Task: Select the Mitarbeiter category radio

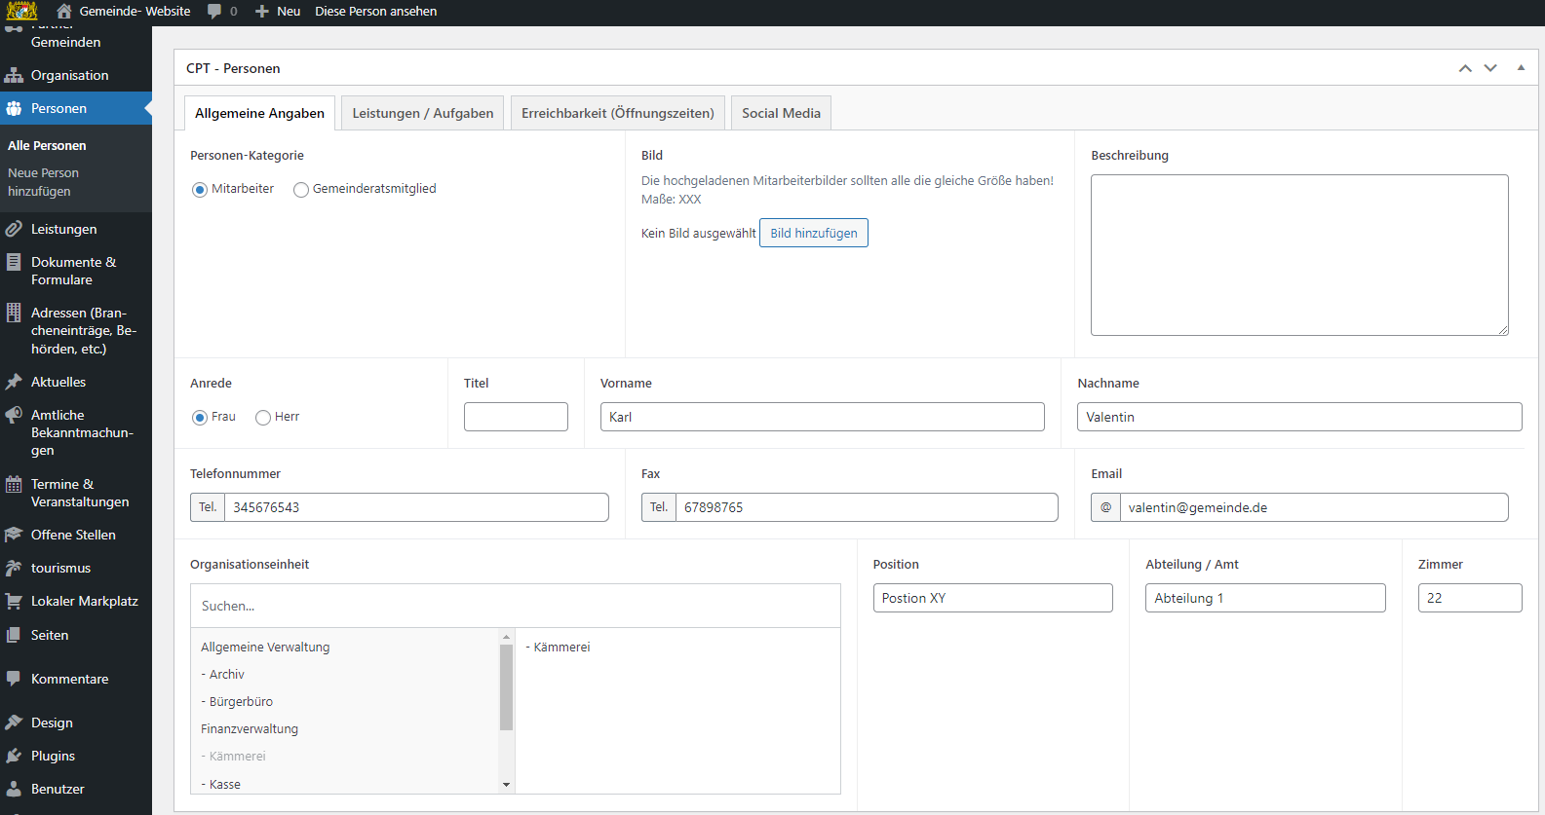Action: coord(200,190)
